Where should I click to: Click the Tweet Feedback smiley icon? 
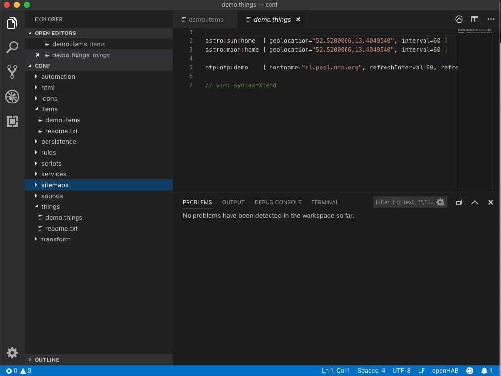tap(470, 370)
